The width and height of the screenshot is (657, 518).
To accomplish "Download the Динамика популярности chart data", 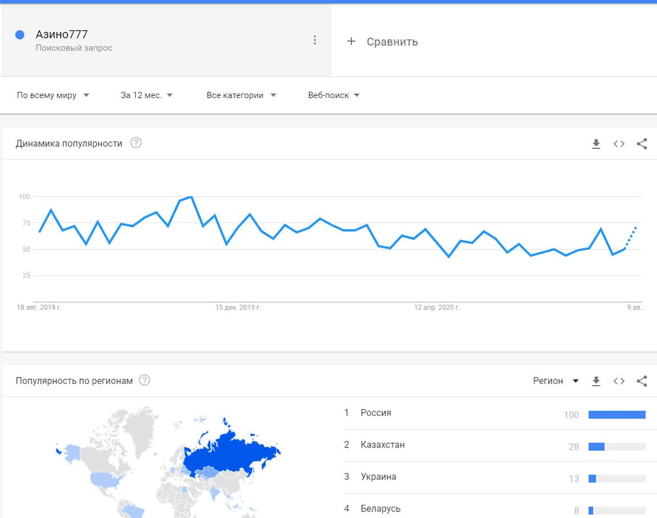I will point(596,144).
